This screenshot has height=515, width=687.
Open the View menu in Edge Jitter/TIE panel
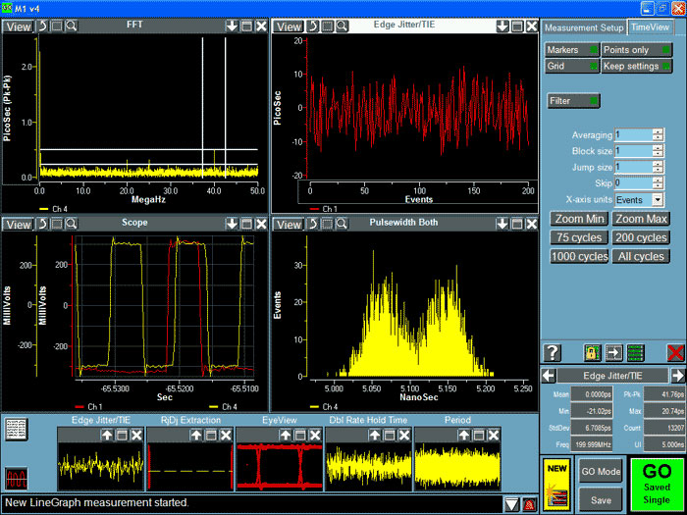[289, 26]
